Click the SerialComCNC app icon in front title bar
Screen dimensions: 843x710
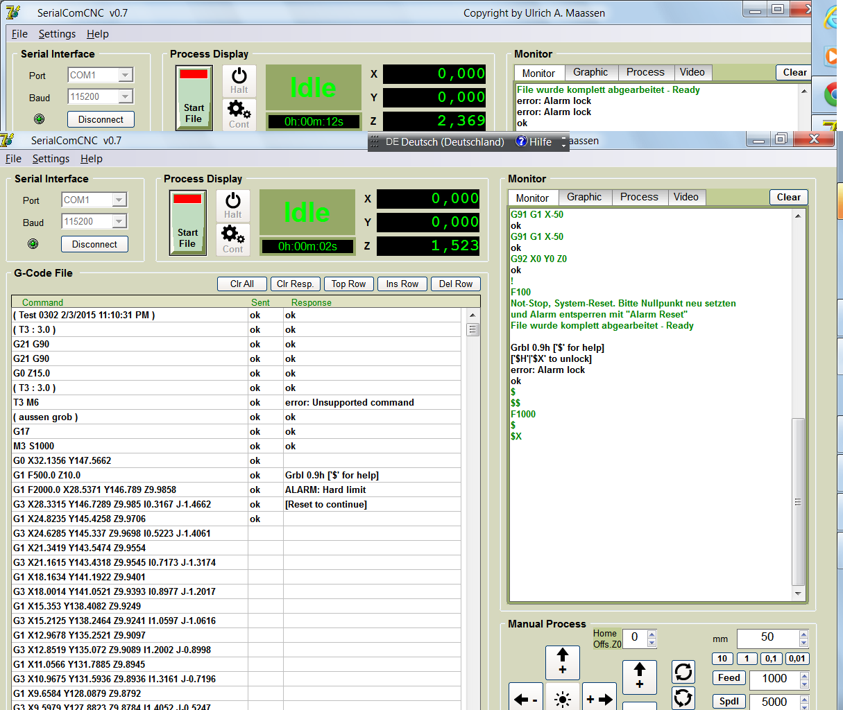[x=7, y=140]
